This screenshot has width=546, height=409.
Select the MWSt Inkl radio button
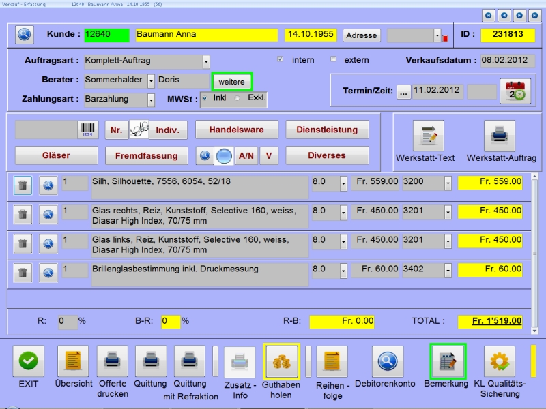pyautogui.click(x=205, y=98)
